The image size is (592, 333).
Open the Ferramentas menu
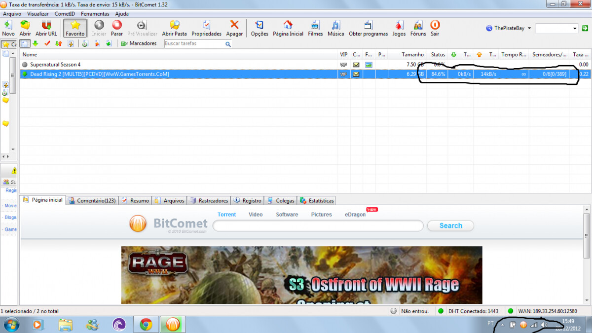tap(95, 14)
